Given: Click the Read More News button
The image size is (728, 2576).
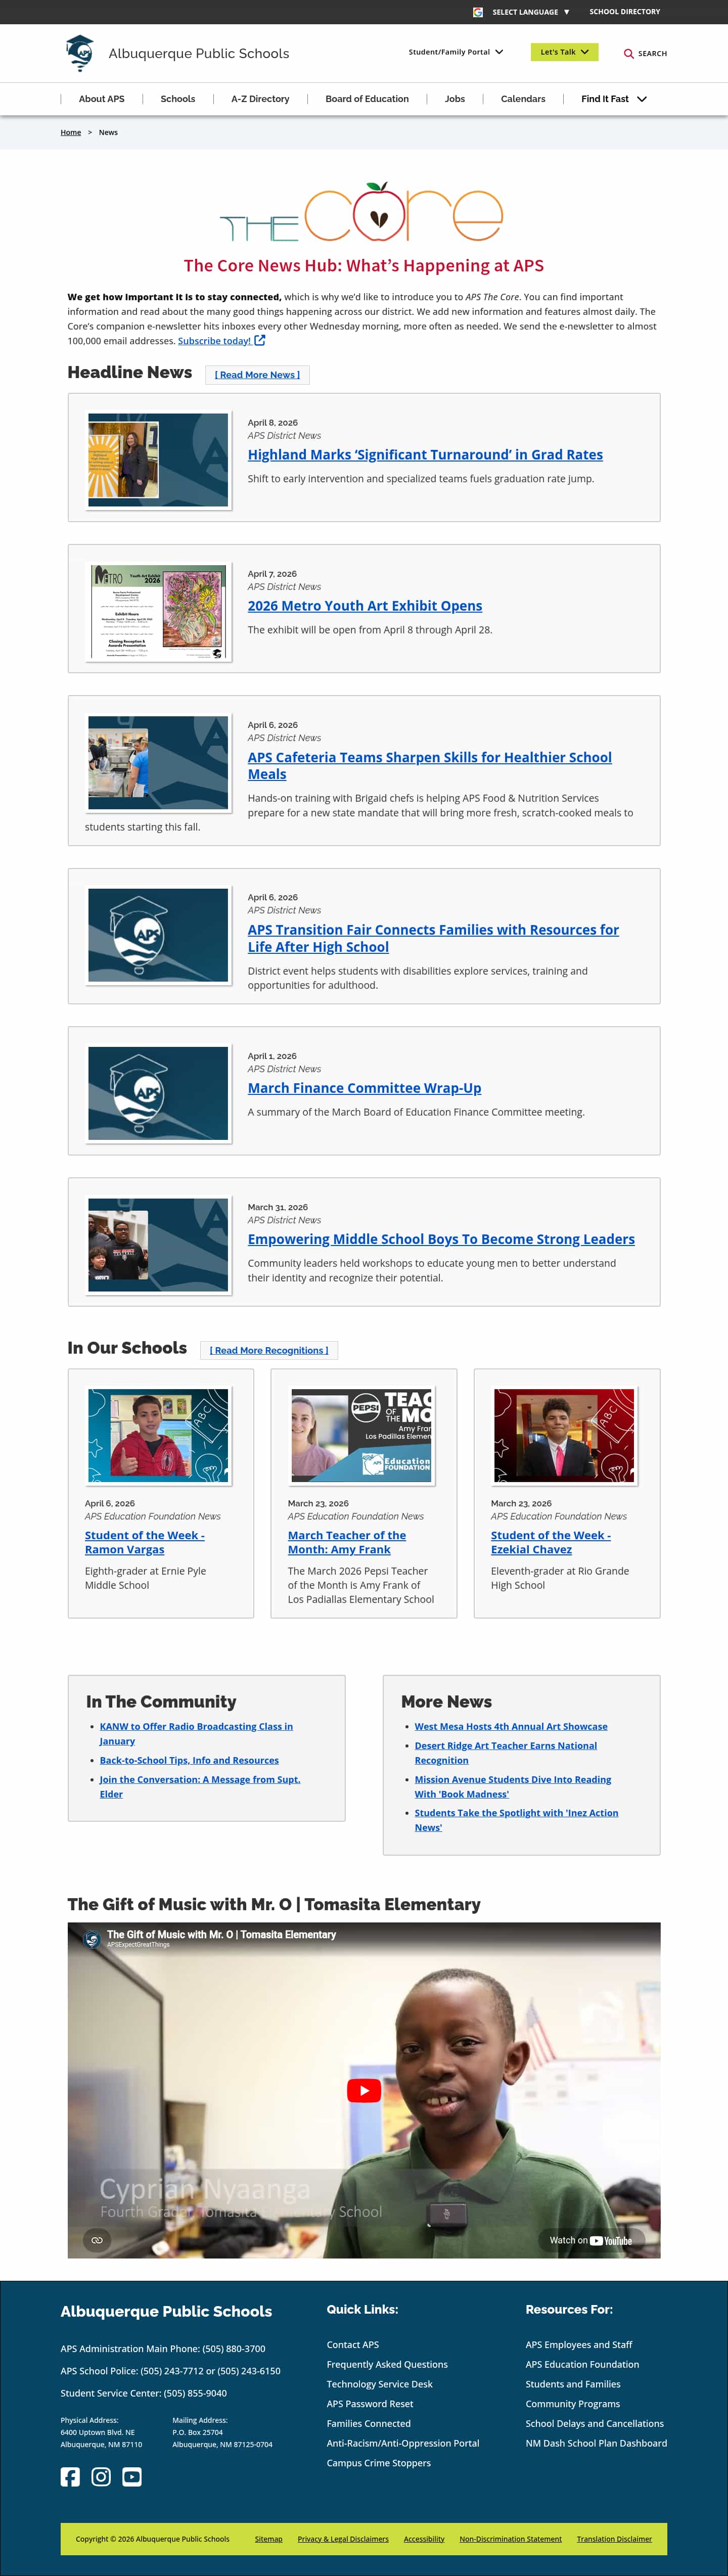Looking at the screenshot, I should pos(257,375).
